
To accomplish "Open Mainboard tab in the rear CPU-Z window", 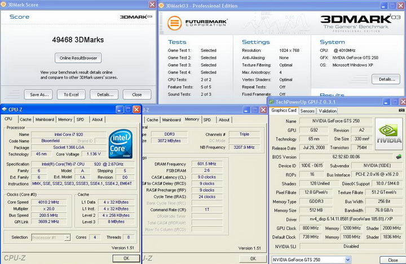I will (171, 120).
